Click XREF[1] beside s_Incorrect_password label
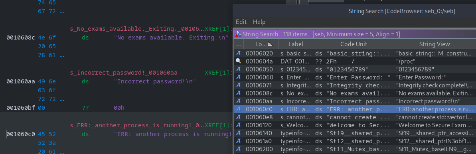476x154 pixels. coord(219,73)
